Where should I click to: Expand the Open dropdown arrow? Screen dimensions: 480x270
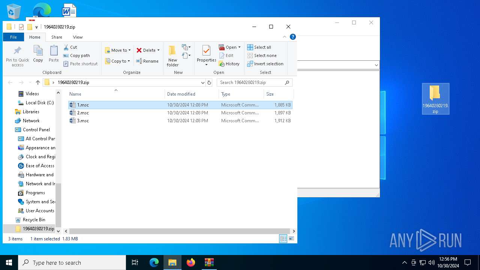[239, 47]
